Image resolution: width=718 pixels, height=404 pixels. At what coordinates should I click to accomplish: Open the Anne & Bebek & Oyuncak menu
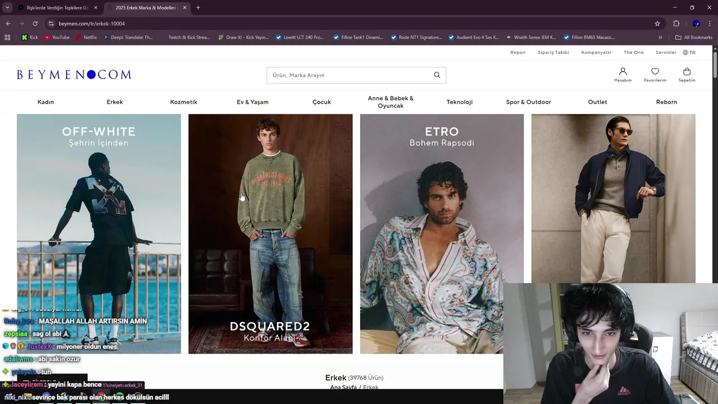[390, 102]
